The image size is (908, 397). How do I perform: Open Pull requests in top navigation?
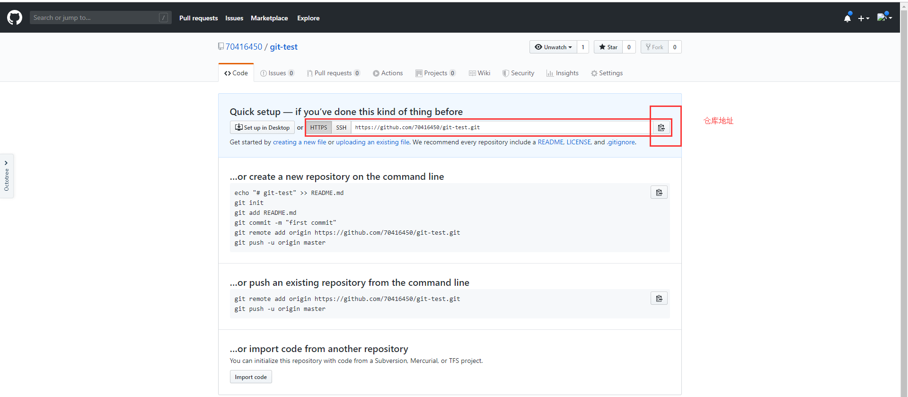(x=198, y=18)
